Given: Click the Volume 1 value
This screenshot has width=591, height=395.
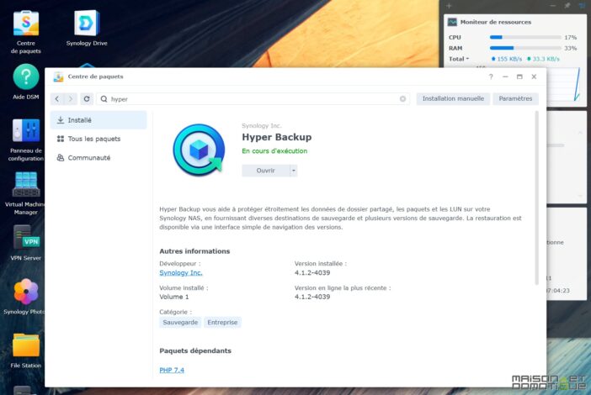Looking at the screenshot, I should (173, 297).
